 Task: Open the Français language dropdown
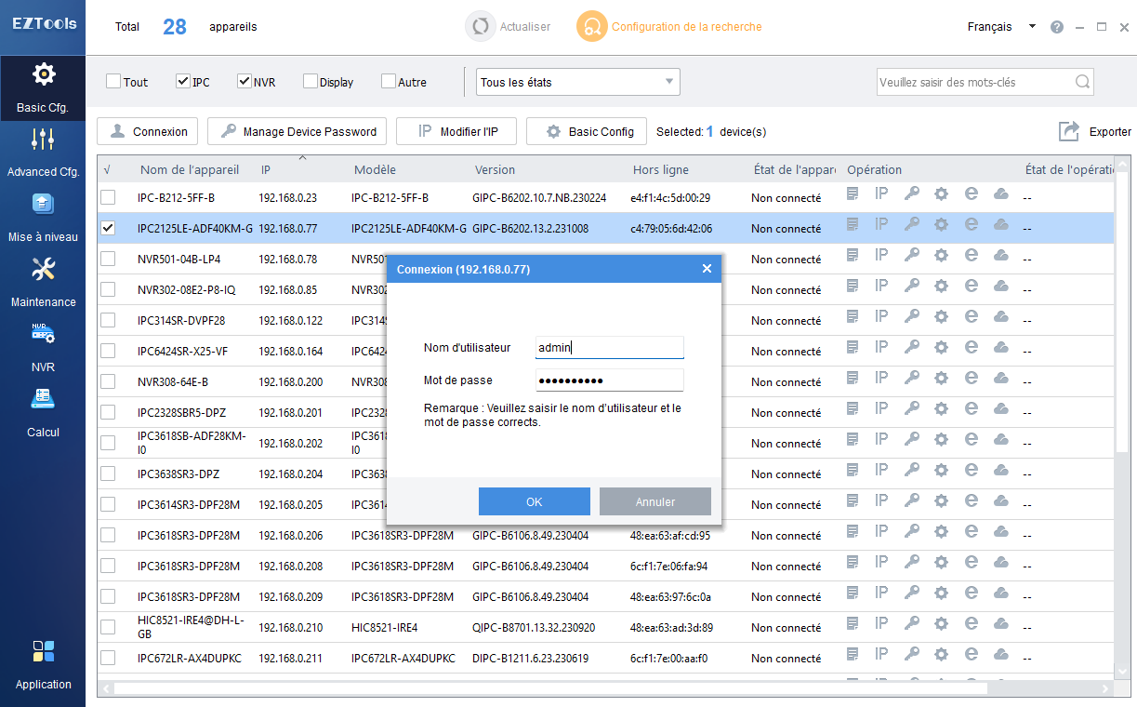[x=1001, y=27]
